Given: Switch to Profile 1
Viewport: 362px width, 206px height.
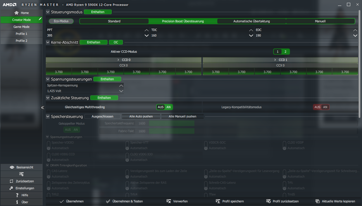Looking at the screenshot, I should click(21, 34).
